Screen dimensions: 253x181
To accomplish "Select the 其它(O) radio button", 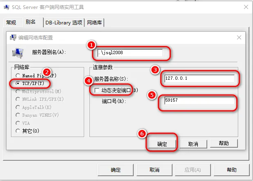I will click(x=18, y=131).
